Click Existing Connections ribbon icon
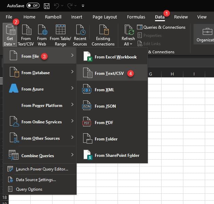This screenshot has width=214, height=204. point(103,31)
